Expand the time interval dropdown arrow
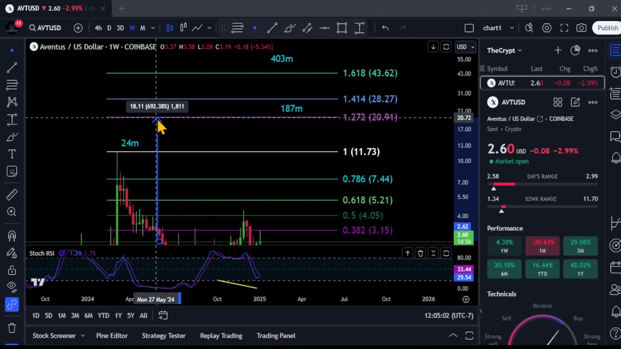Viewport: 621px width, 349px height. tap(153, 28)
